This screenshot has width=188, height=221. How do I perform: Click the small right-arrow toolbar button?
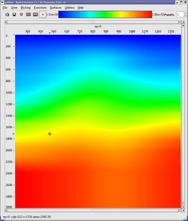click(x=43, y=14)
